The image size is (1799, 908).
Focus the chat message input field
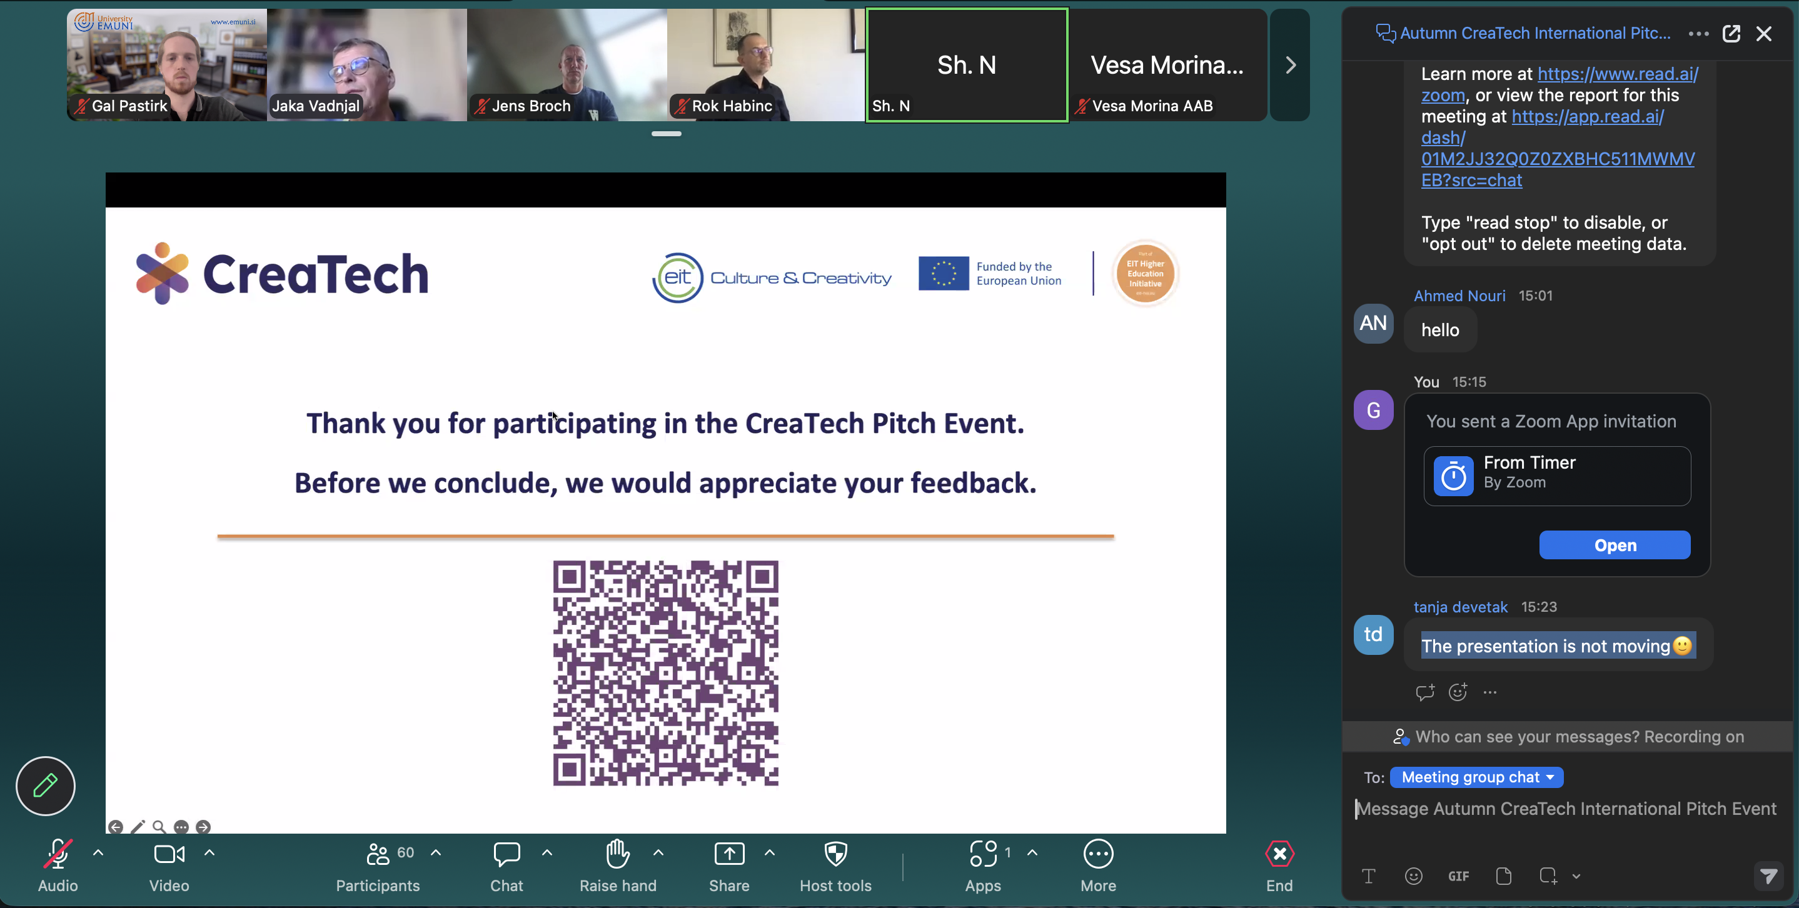click(x=1566, y=809)
